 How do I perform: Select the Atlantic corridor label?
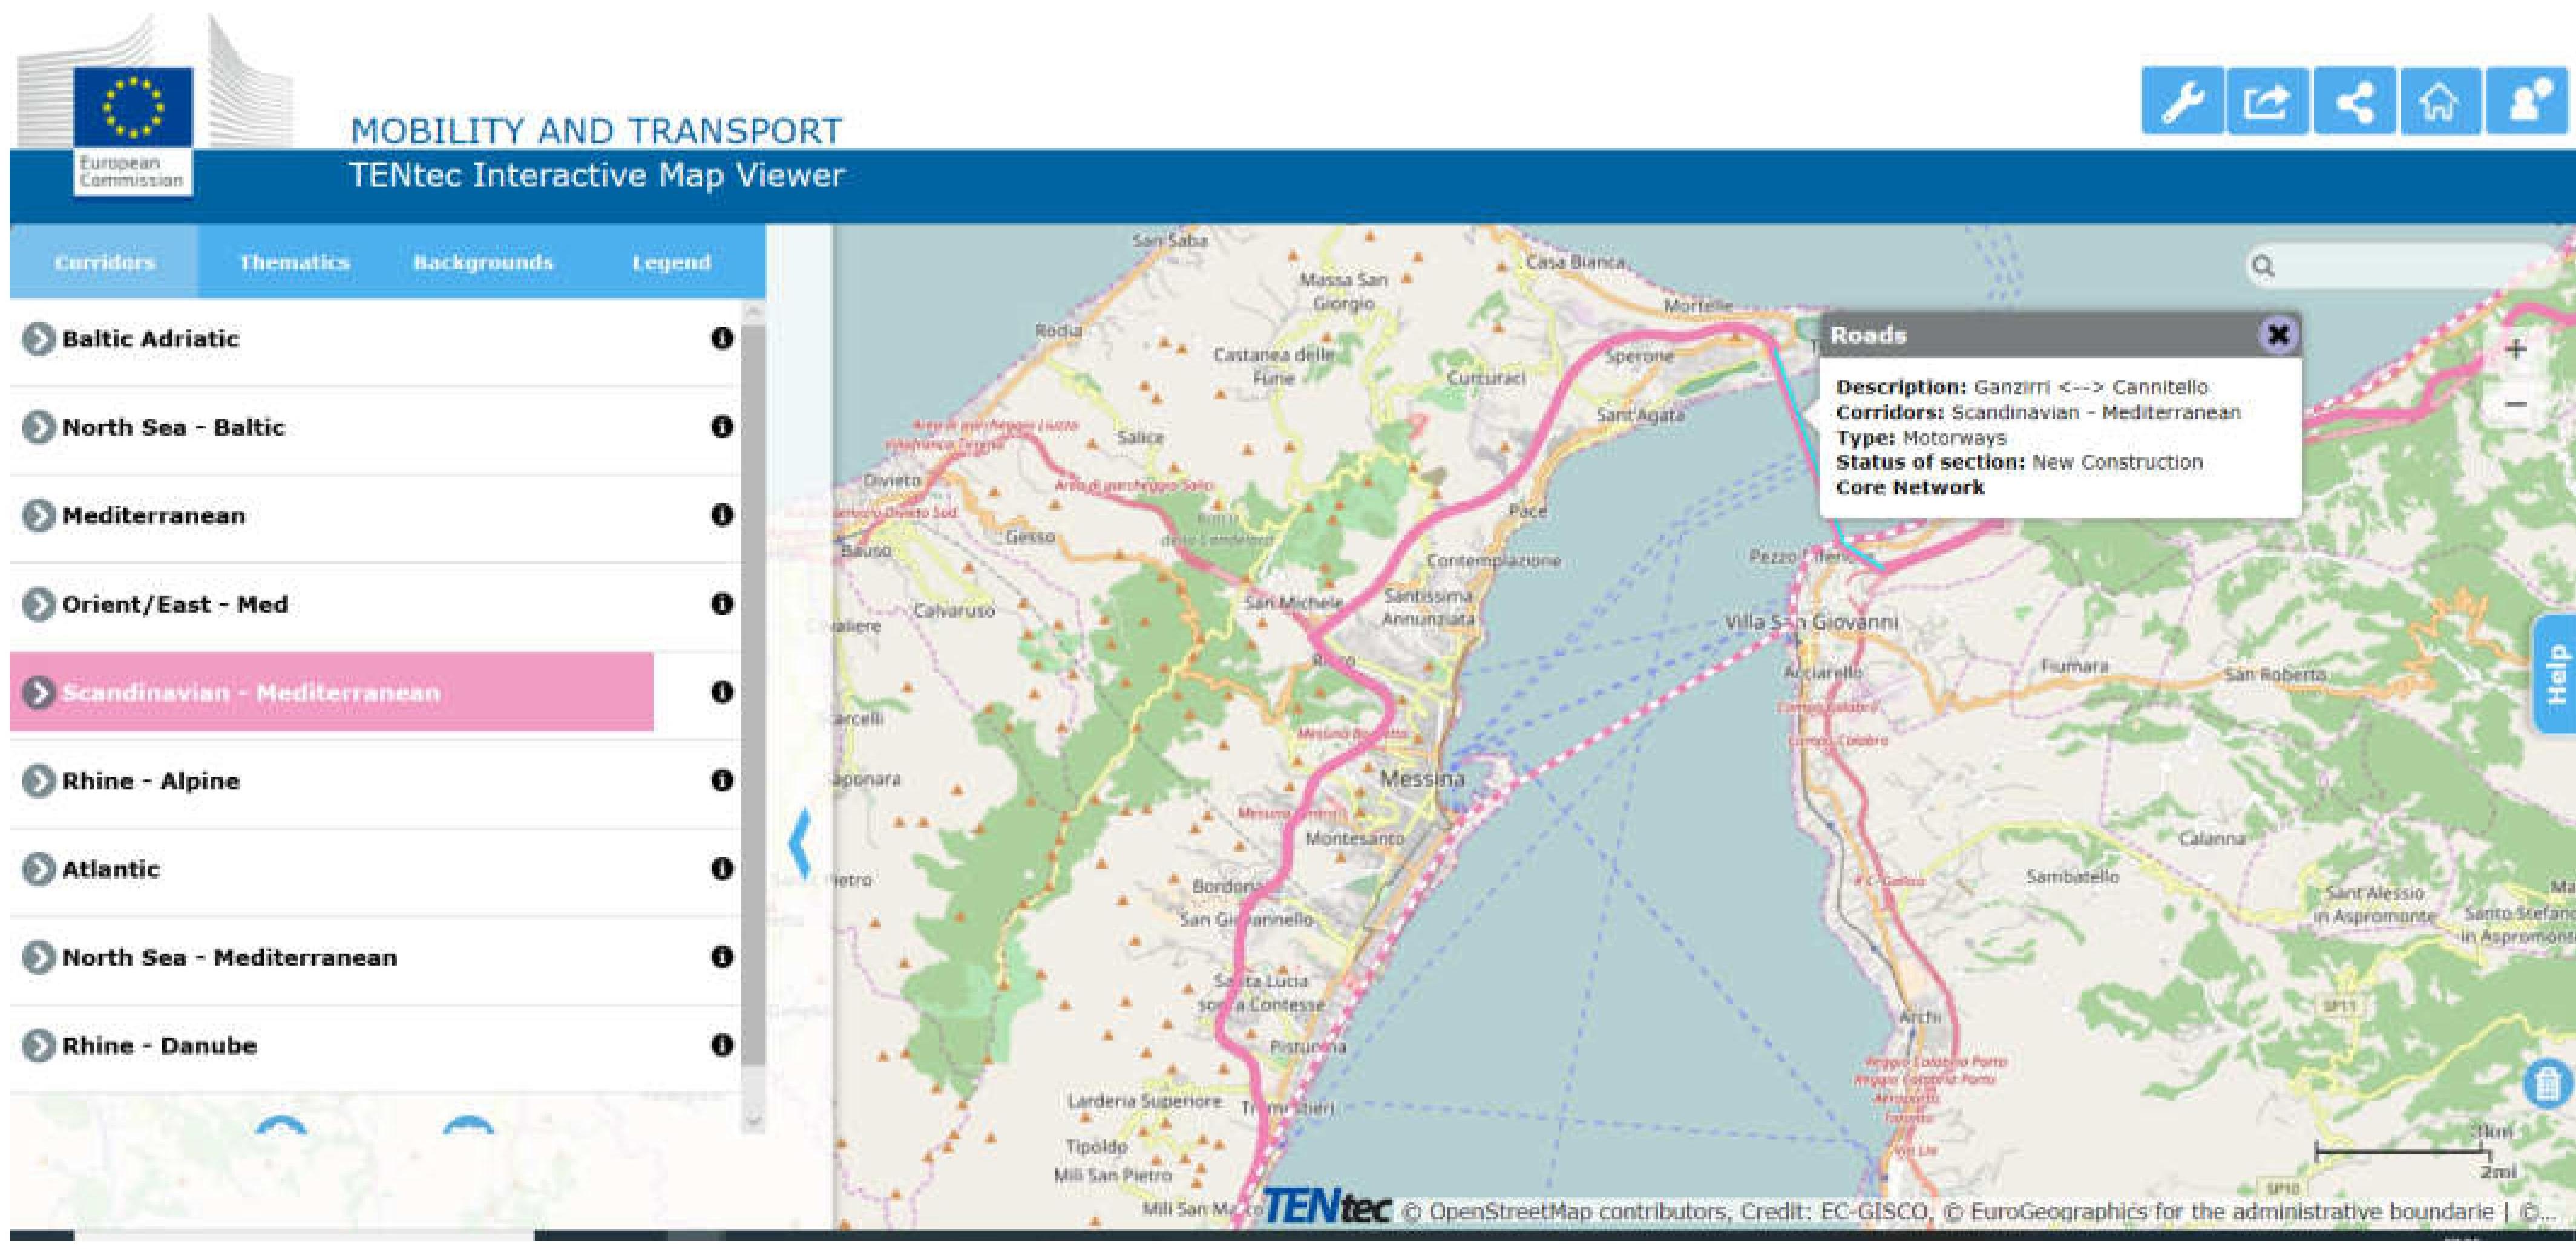[111, 869]
